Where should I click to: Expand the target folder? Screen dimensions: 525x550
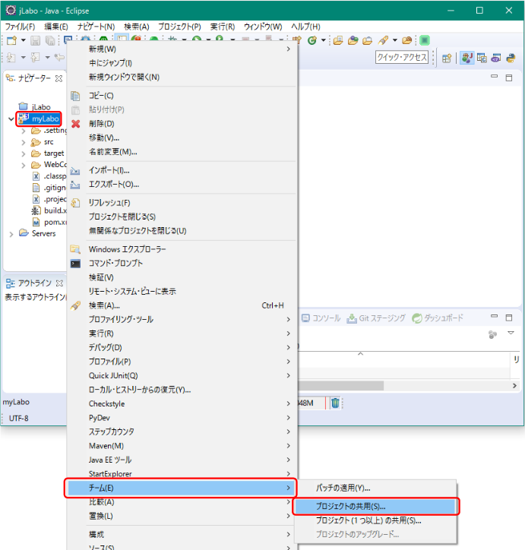click(24, 153)
